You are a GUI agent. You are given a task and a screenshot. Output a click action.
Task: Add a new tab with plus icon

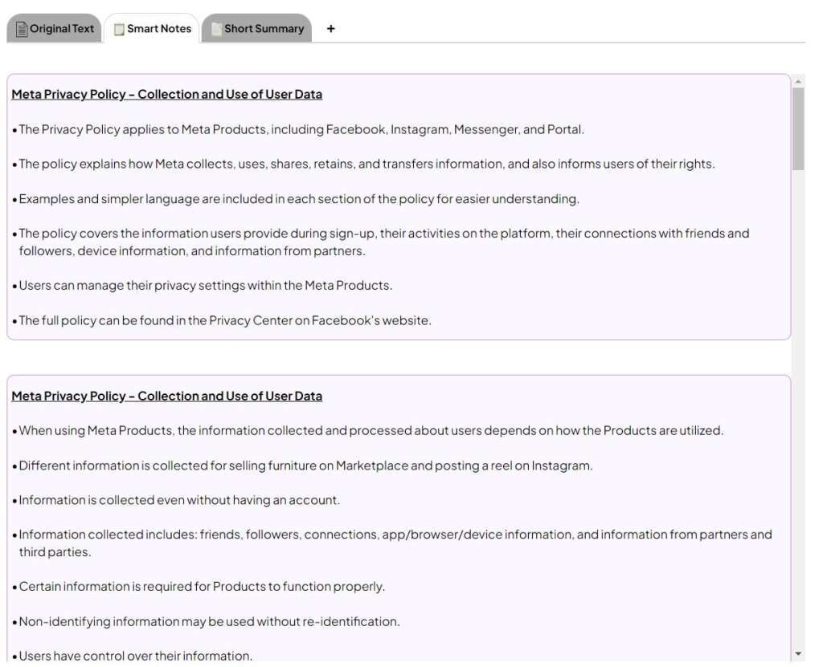click(x=330, y=29)
